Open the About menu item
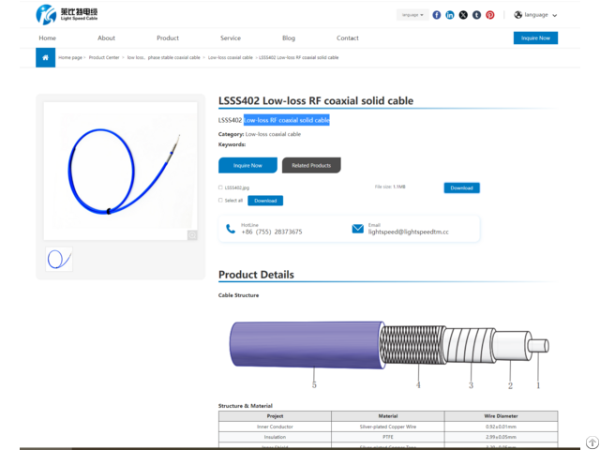Viewport: 600px width, 450px height. pos(106,37)
